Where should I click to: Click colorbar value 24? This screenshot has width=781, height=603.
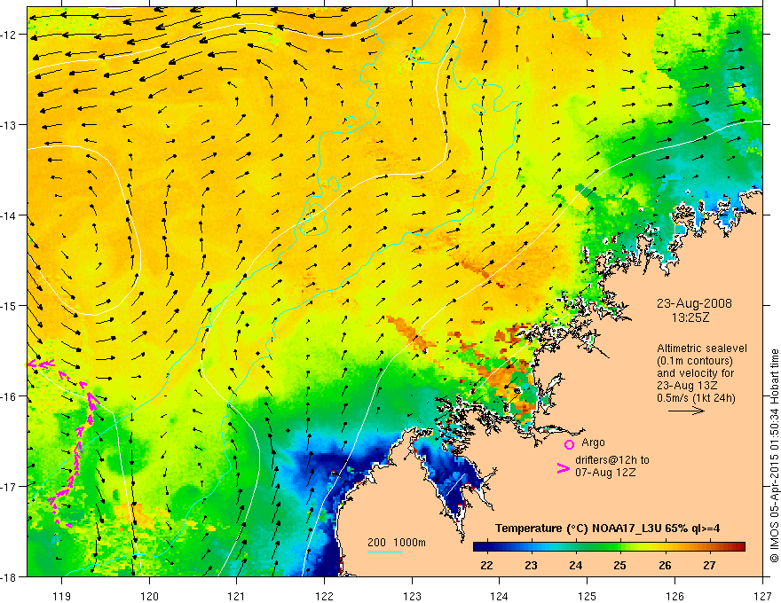(576, 565)
